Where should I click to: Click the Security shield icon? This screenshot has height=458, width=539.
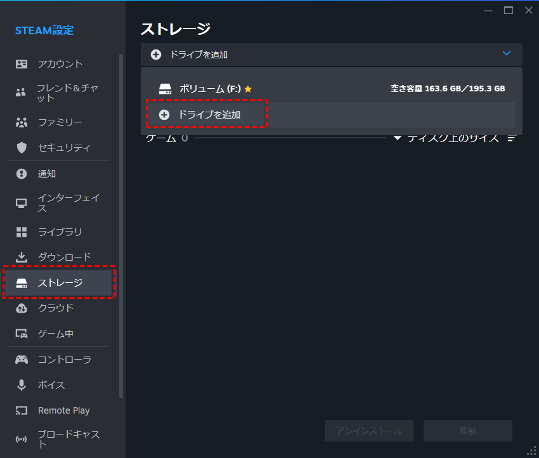tap(22, 148)
